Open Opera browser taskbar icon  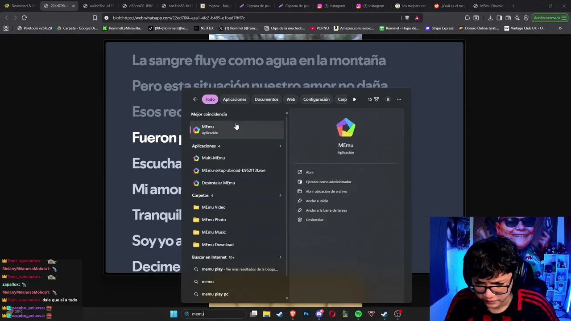(332, 314)
